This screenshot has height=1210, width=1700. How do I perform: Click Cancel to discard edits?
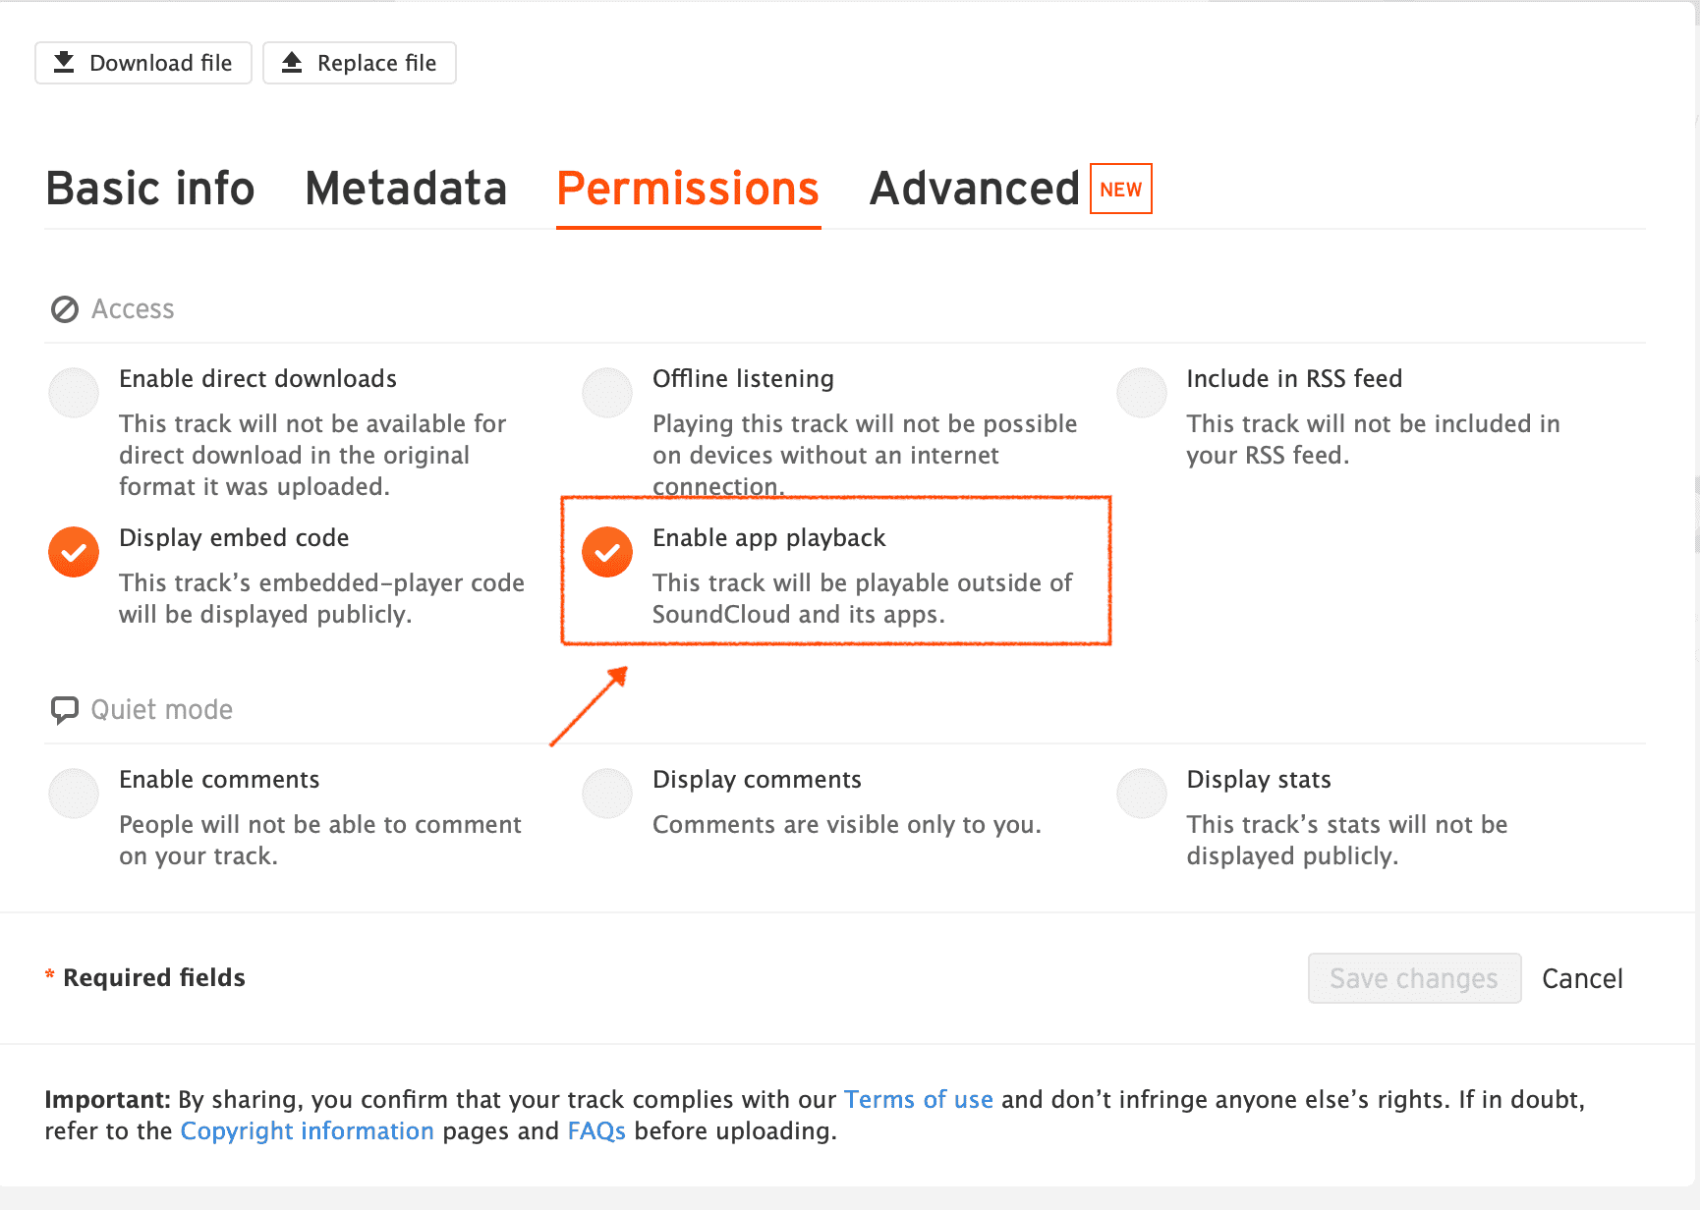tap(1582, 978)
